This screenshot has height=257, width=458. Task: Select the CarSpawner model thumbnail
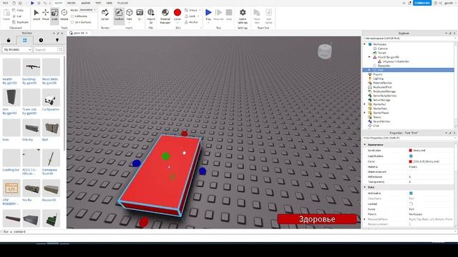point(51,98)
